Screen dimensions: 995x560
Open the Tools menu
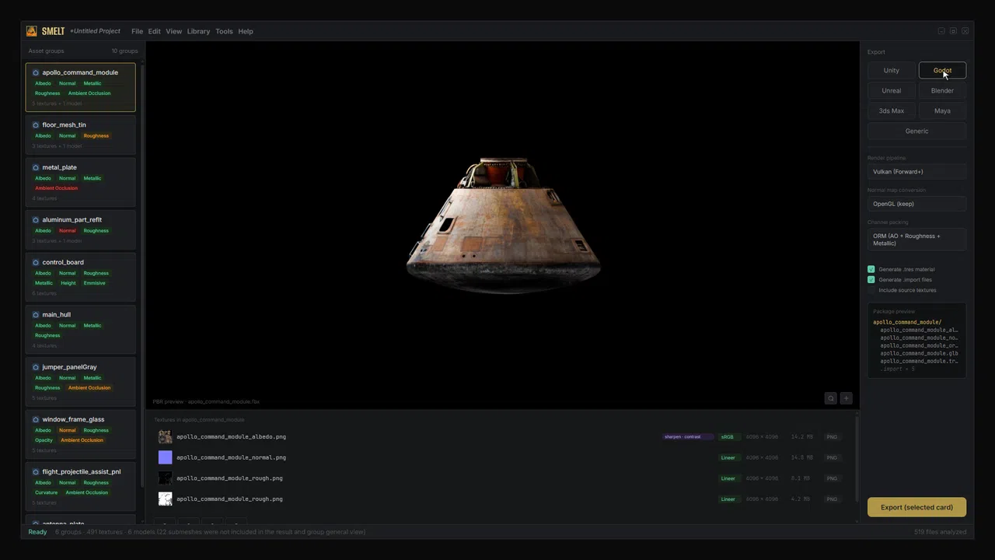click(x=224, y=31)
